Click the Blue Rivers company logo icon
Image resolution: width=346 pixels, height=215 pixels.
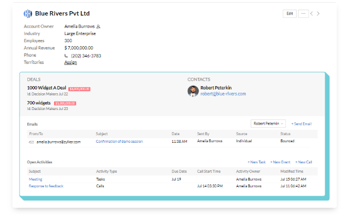[x=28, y=14]
